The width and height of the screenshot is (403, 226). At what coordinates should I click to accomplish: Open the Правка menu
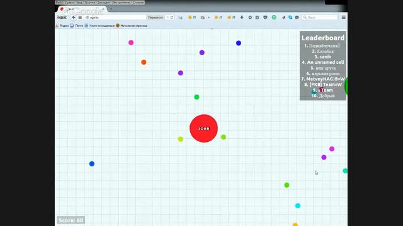point(70,3)
